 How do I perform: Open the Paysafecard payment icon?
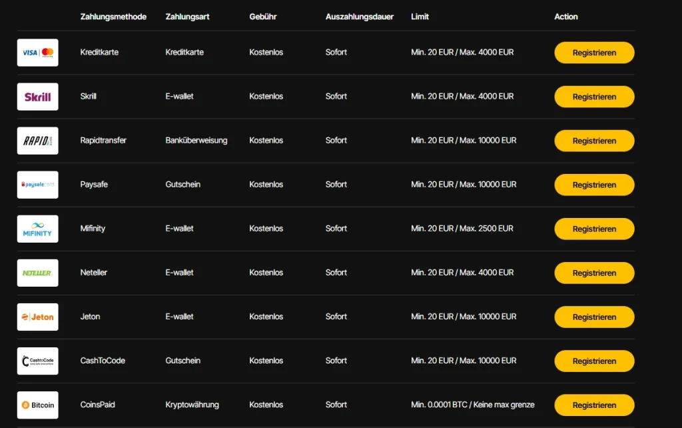[x=37, y=185]
